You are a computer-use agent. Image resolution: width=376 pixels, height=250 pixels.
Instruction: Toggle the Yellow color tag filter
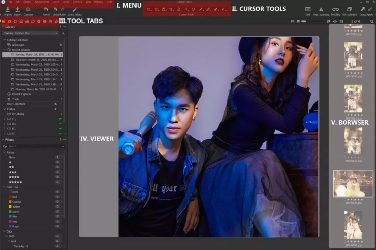point(58,207)
